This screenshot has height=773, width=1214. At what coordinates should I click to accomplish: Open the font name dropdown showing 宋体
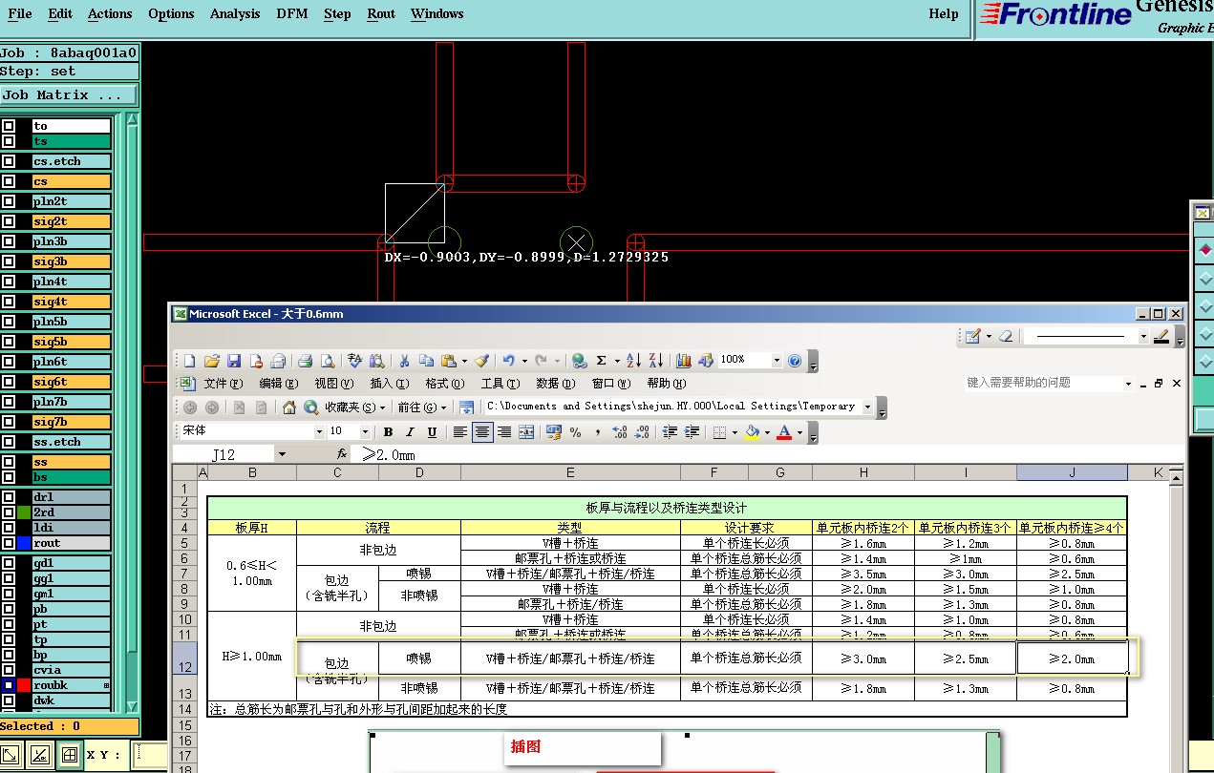319,432
